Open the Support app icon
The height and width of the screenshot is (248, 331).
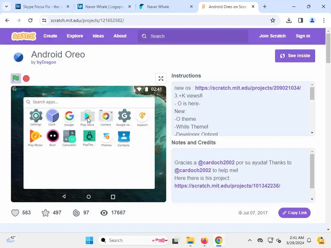click(x=142, y=118)
